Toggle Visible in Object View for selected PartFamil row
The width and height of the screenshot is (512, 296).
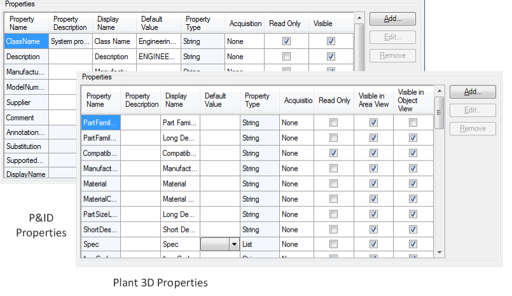[413, 122]
